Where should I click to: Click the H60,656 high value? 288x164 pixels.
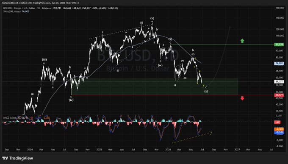(67, 8)
